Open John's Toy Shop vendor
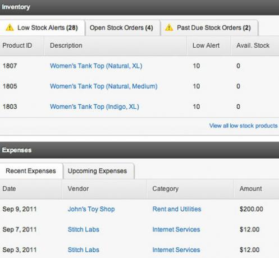This screenshot has width=279, height=258. (91, 209)
